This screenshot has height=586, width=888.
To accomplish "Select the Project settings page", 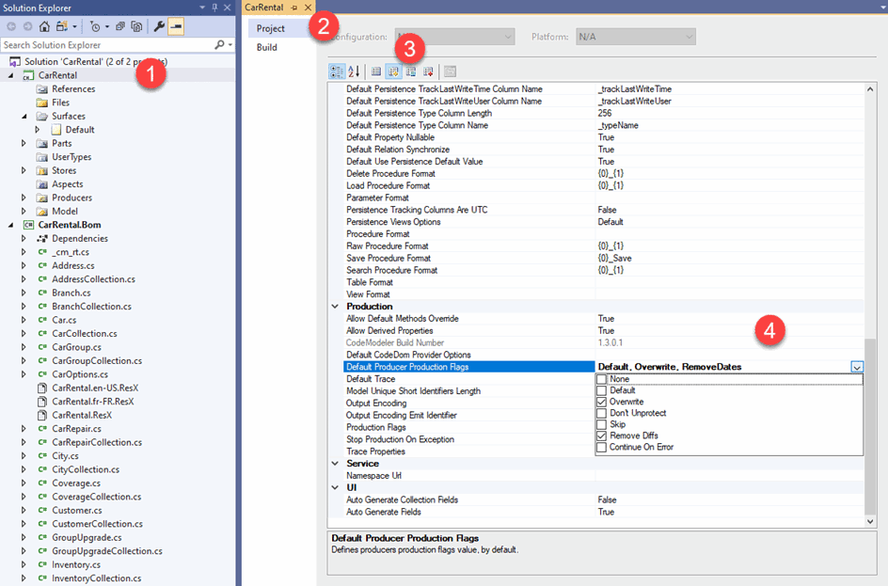I will point(272,27).
